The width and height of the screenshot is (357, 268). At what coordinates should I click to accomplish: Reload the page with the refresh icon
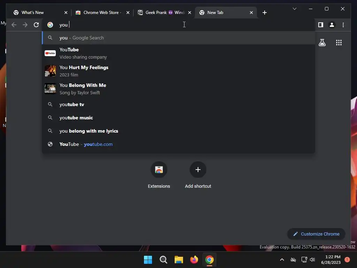tap(36, 25)
